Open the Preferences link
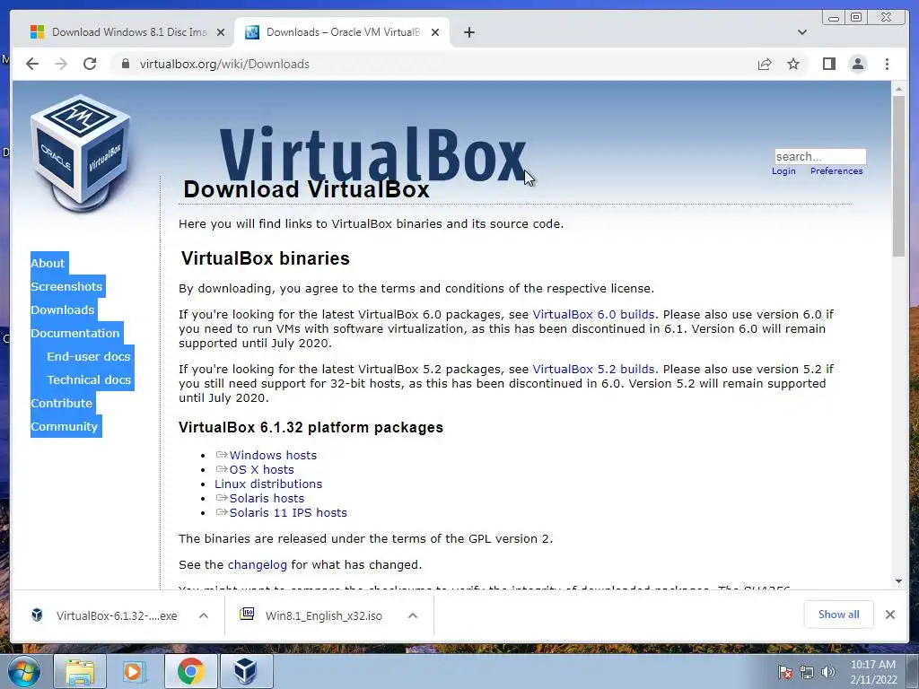Screen dimensions: 919x689 pyautogui.click(x=836, y=171)
